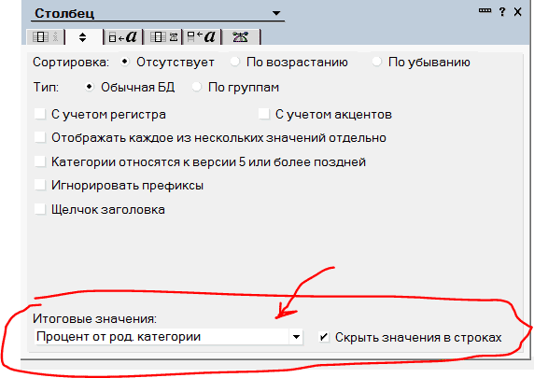Uncheck Скрыть значения в строках

324,337
